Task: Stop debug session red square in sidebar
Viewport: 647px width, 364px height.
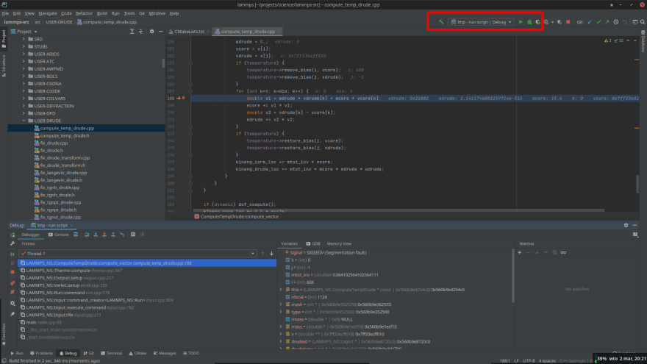Action: [x=12, y=272]
